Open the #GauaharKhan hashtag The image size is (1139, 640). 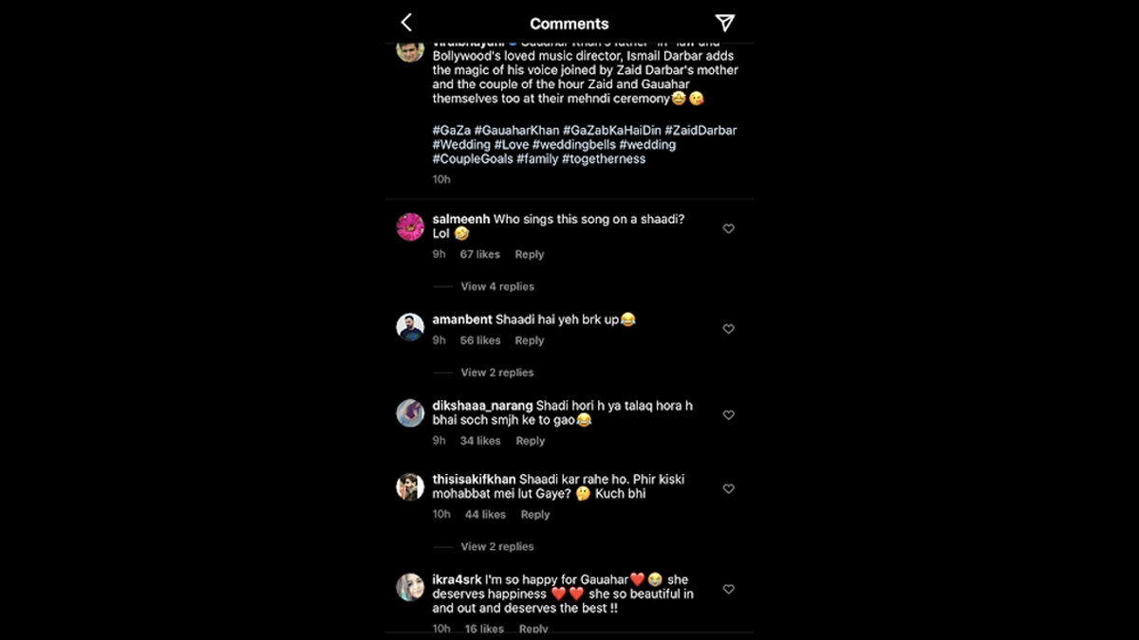coord(517,130)
